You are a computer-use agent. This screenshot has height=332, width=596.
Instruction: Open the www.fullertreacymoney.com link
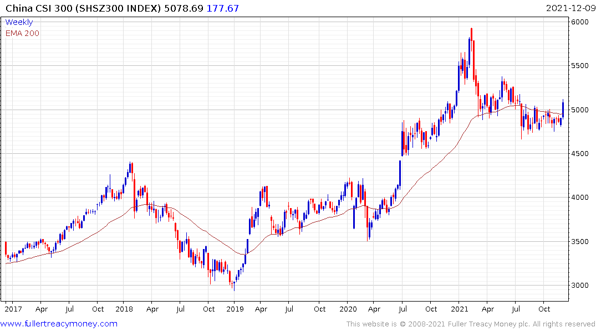(x=59, y=324)
